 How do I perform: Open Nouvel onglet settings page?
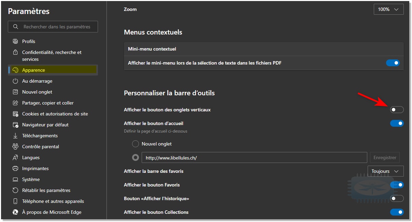(x=53, y=92)
